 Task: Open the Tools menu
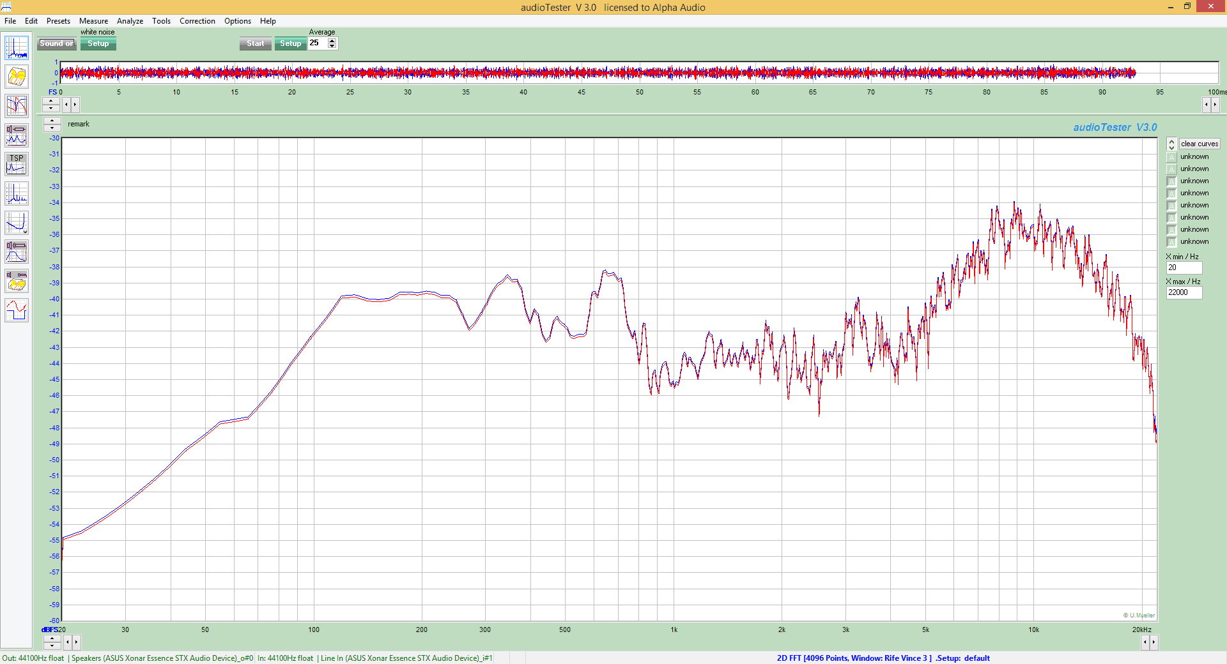click(x=161, y=21)
